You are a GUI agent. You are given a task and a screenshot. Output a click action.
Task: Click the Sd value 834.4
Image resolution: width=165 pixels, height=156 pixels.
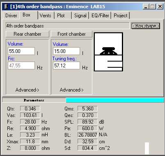[x=87, y=148]
